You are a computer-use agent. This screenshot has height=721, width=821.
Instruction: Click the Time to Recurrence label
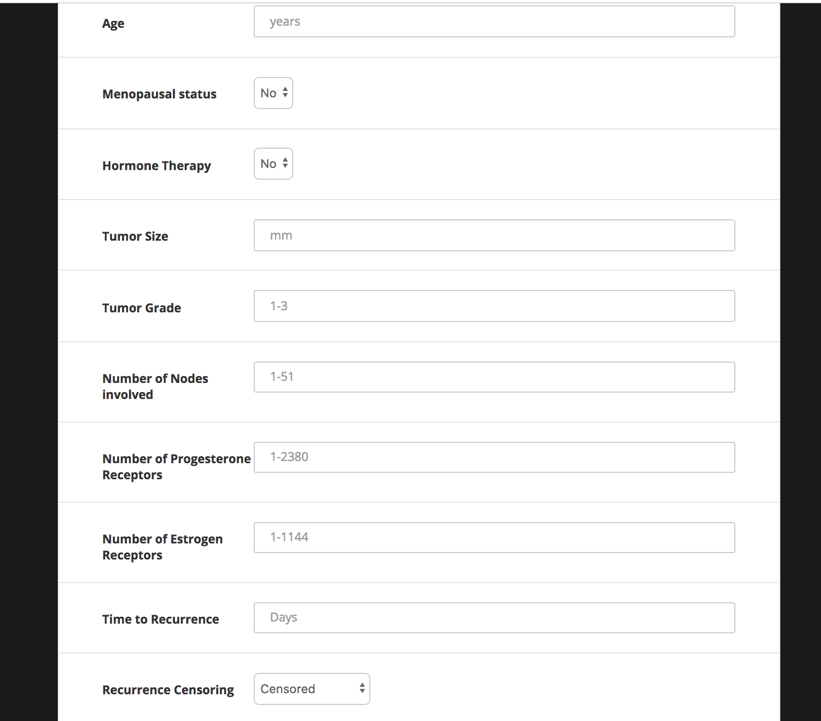click(161, 619)
